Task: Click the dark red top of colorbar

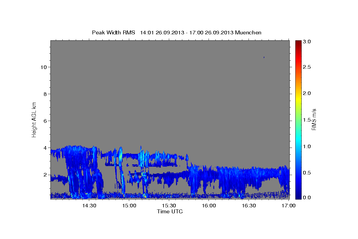Action: point(298,43)
